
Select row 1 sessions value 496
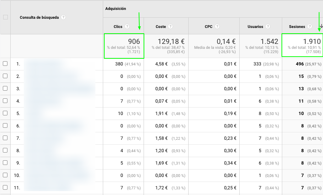point(300,64)
